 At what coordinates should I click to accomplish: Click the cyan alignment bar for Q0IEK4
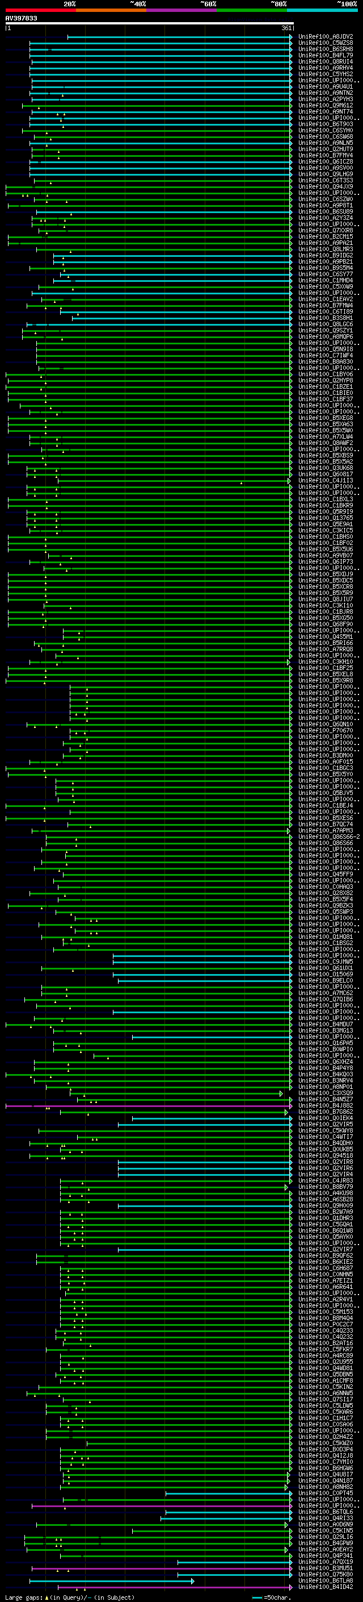click(x=212, y=1119)
